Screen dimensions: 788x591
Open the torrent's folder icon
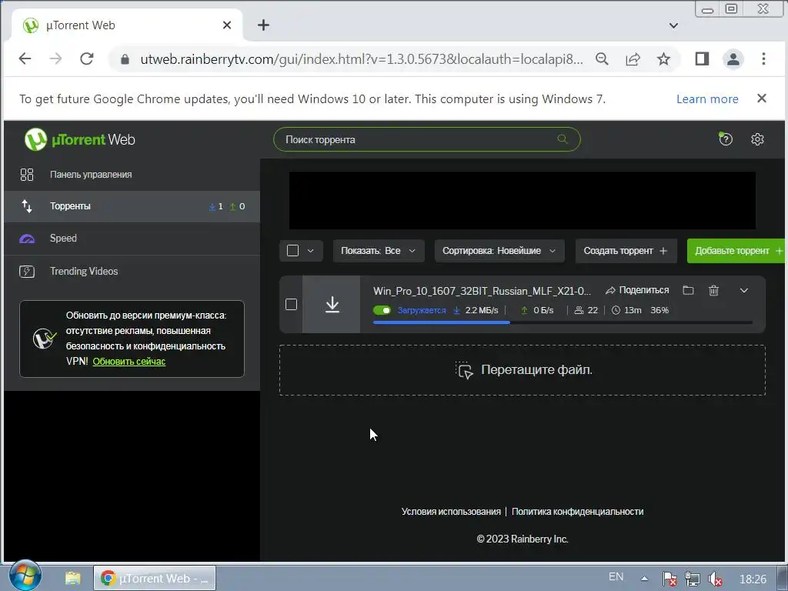click(688, 290)
